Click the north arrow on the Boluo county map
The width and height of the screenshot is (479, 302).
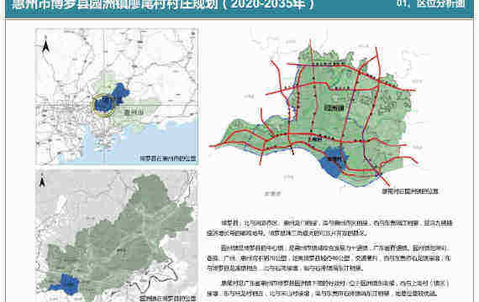coord(42,181)
